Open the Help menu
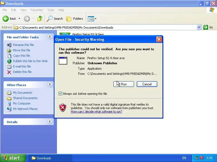 click(61, 10)
